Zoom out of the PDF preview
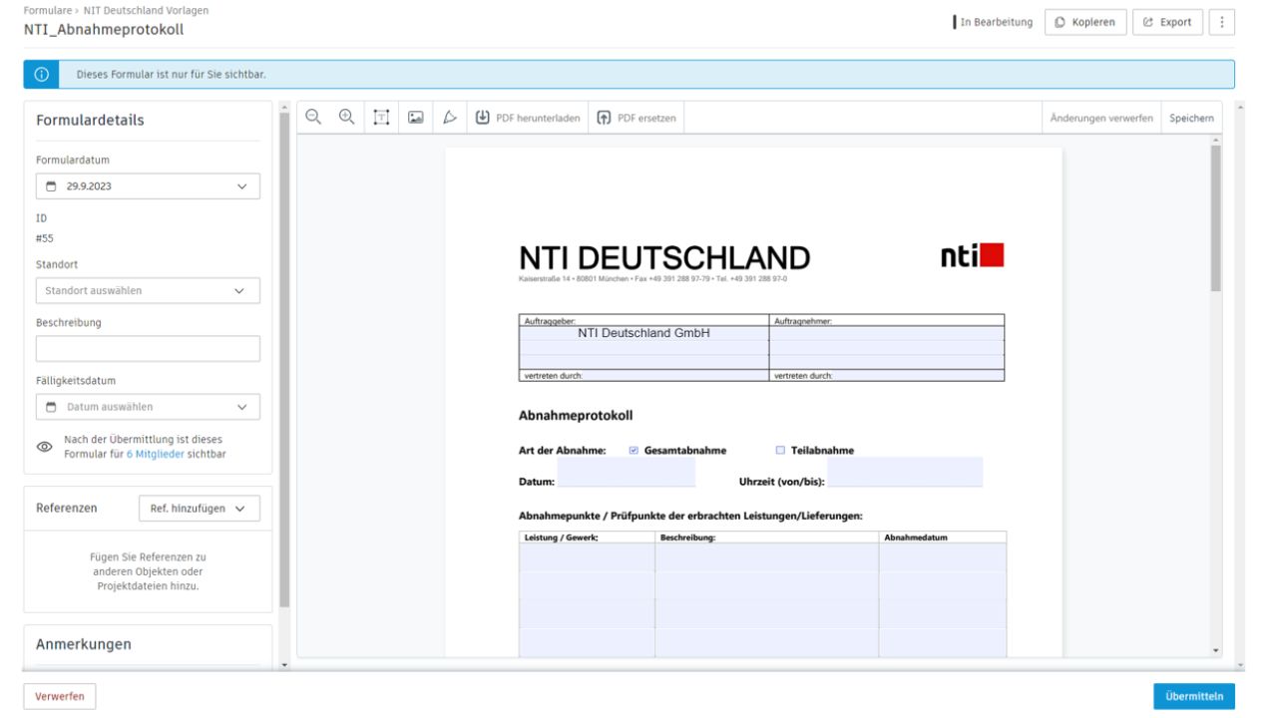Image resolution: width=1277 pixels, height=718 pixels. [x=313, y=117]
